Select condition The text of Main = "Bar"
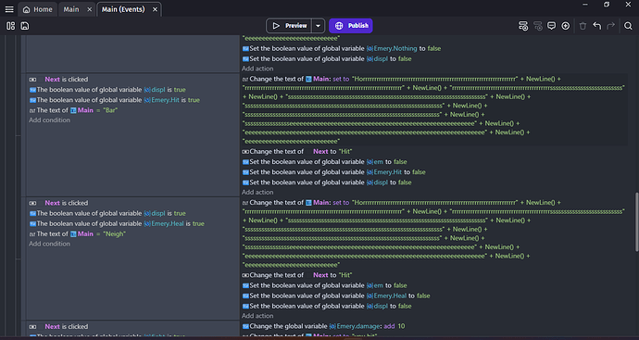639x340 pixels. pyautogui.click(x=73, y=110)
